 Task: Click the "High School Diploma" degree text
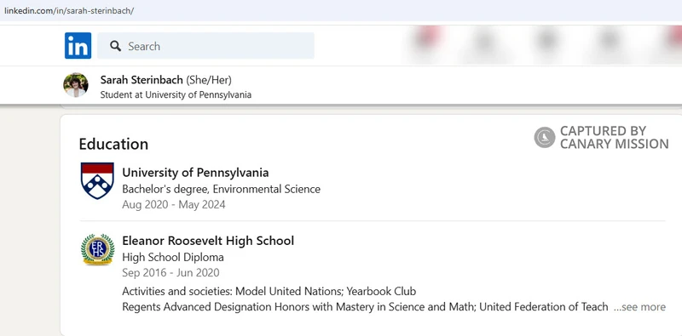(x=173, y=257)
